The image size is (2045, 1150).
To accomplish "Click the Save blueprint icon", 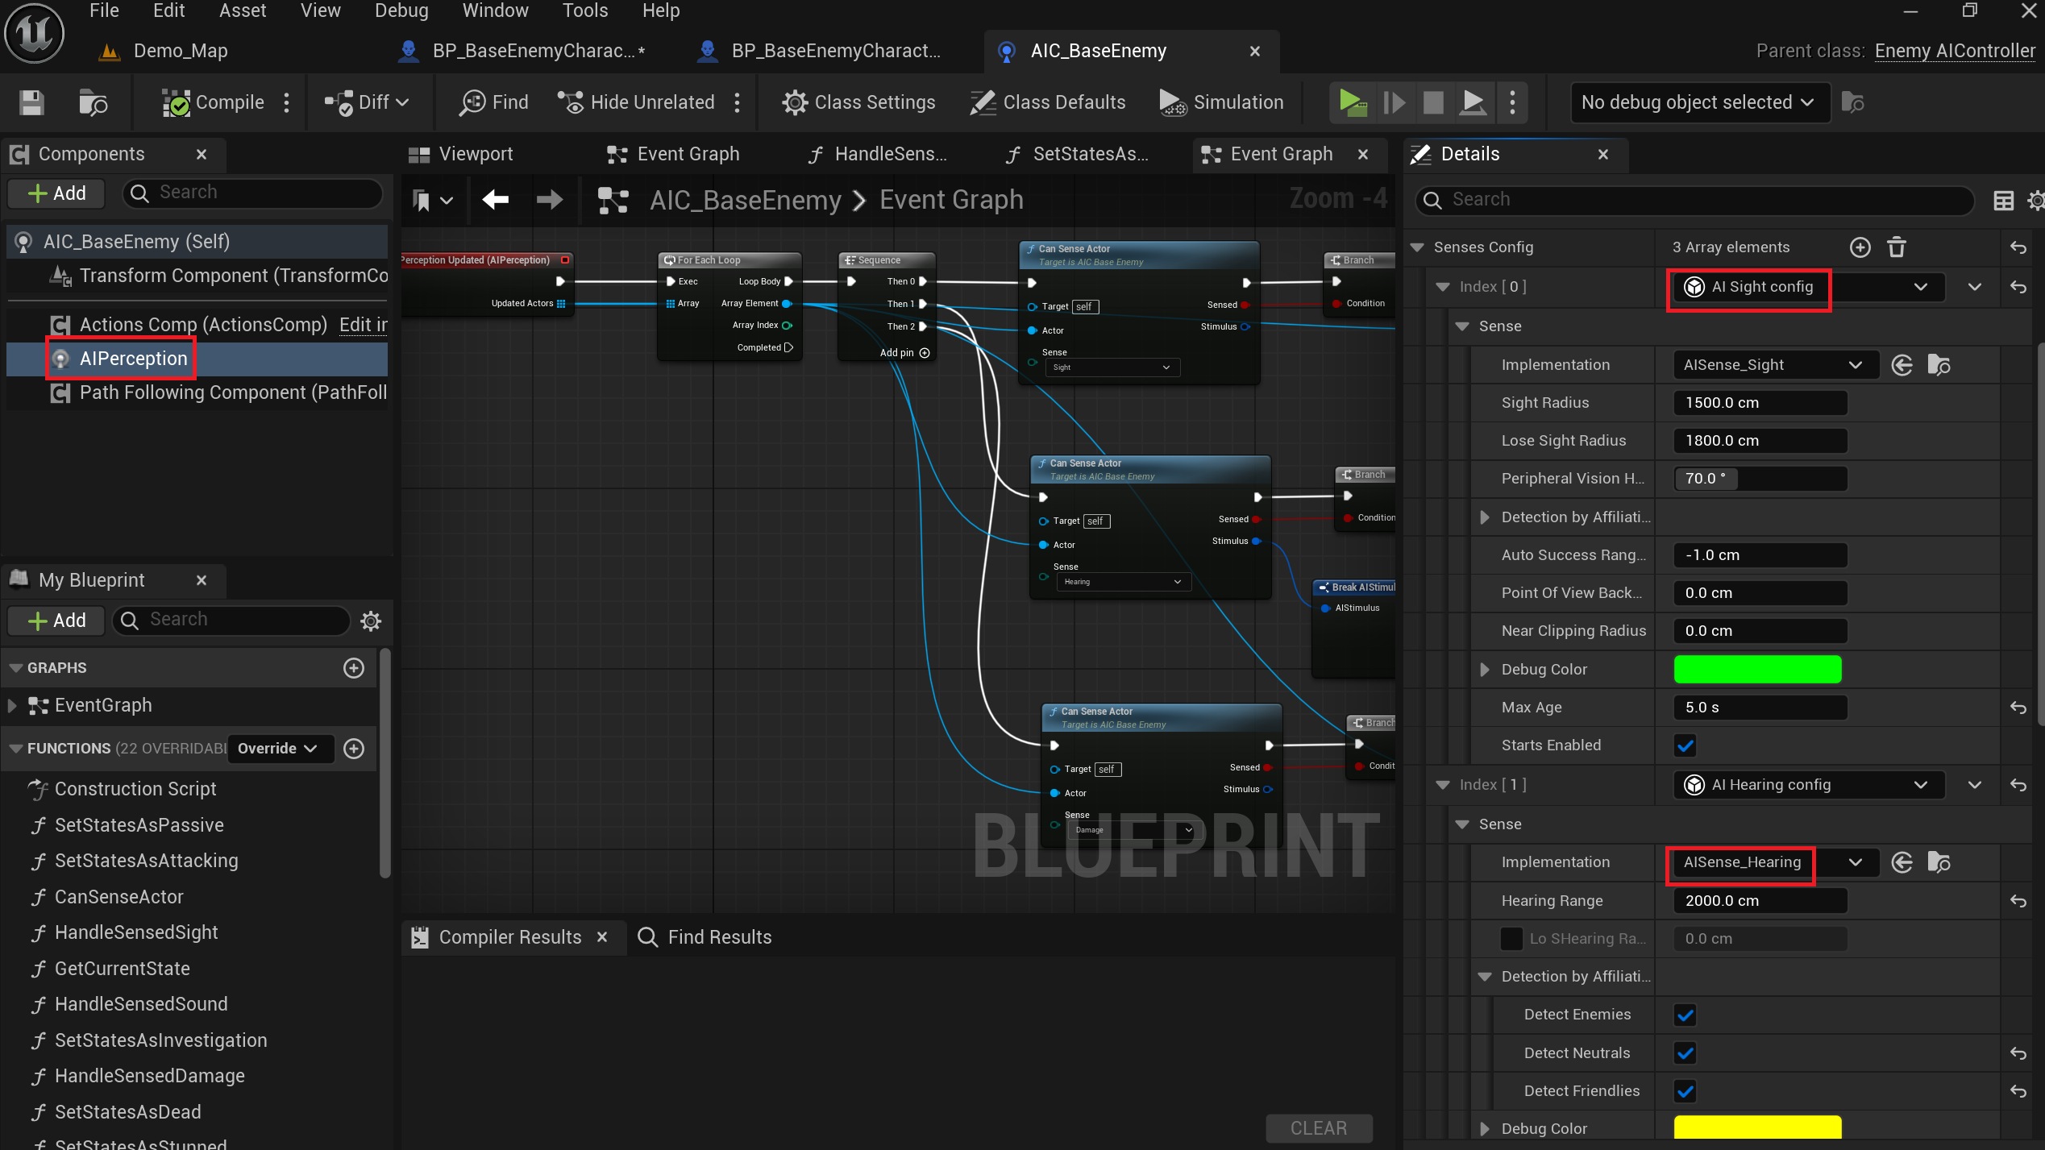I will coord(31,102).
